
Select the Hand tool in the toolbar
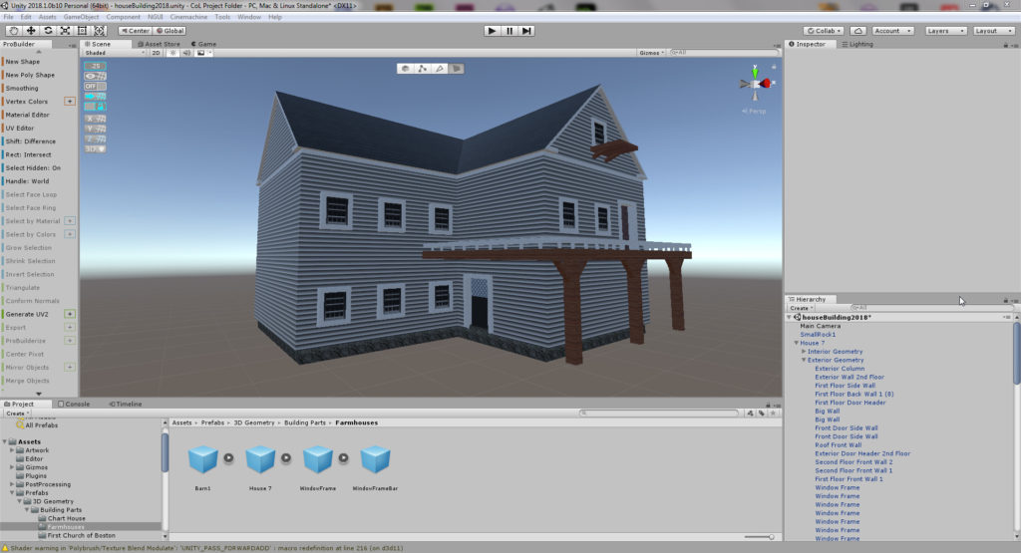pos(13,31)
